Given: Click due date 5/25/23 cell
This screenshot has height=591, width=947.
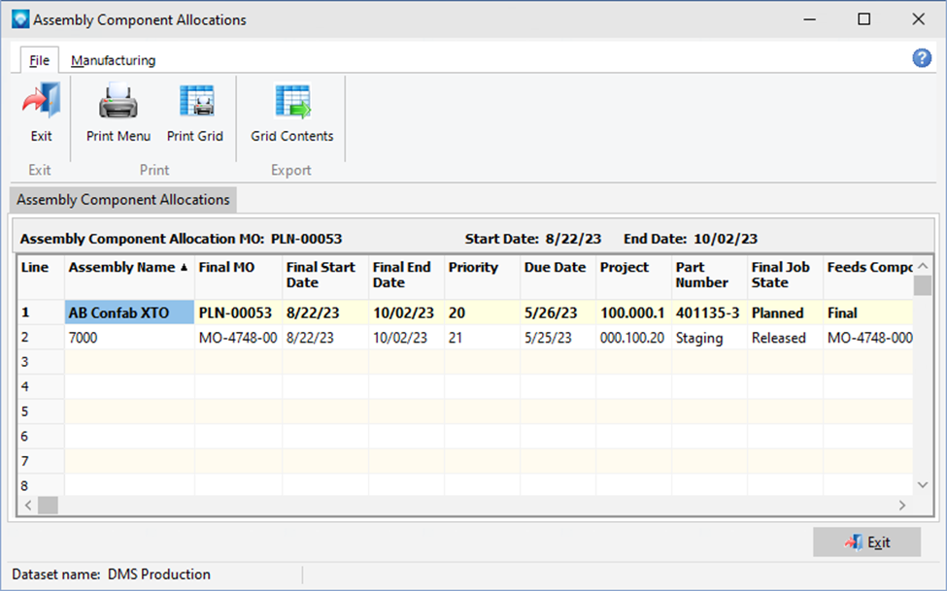Looking at the screenshot, I should coord(558,338).
